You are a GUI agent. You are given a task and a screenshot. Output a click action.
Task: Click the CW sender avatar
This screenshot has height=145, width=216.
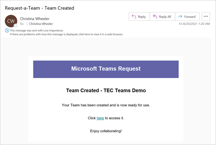(x=11, y=21)
